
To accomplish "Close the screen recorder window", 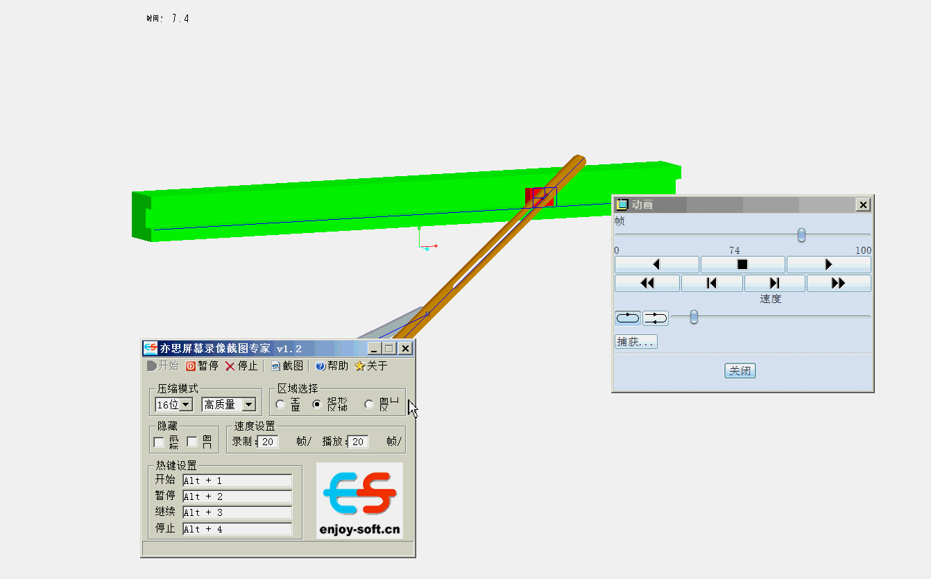I will [x=406, y=348].
